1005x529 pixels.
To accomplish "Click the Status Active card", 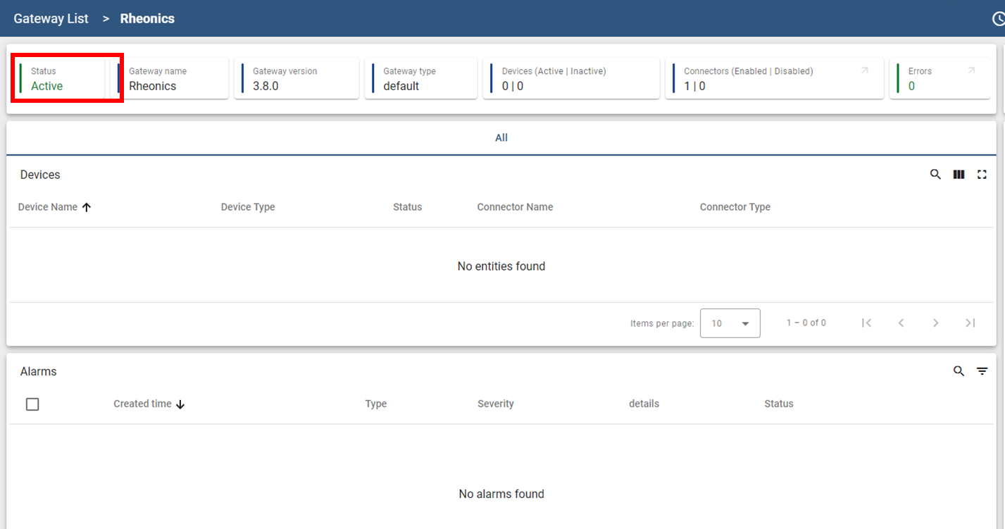I will pos(62,78).
